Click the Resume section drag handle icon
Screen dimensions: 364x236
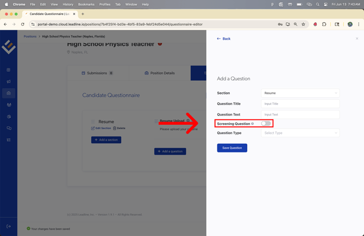(x=93, y=122)
